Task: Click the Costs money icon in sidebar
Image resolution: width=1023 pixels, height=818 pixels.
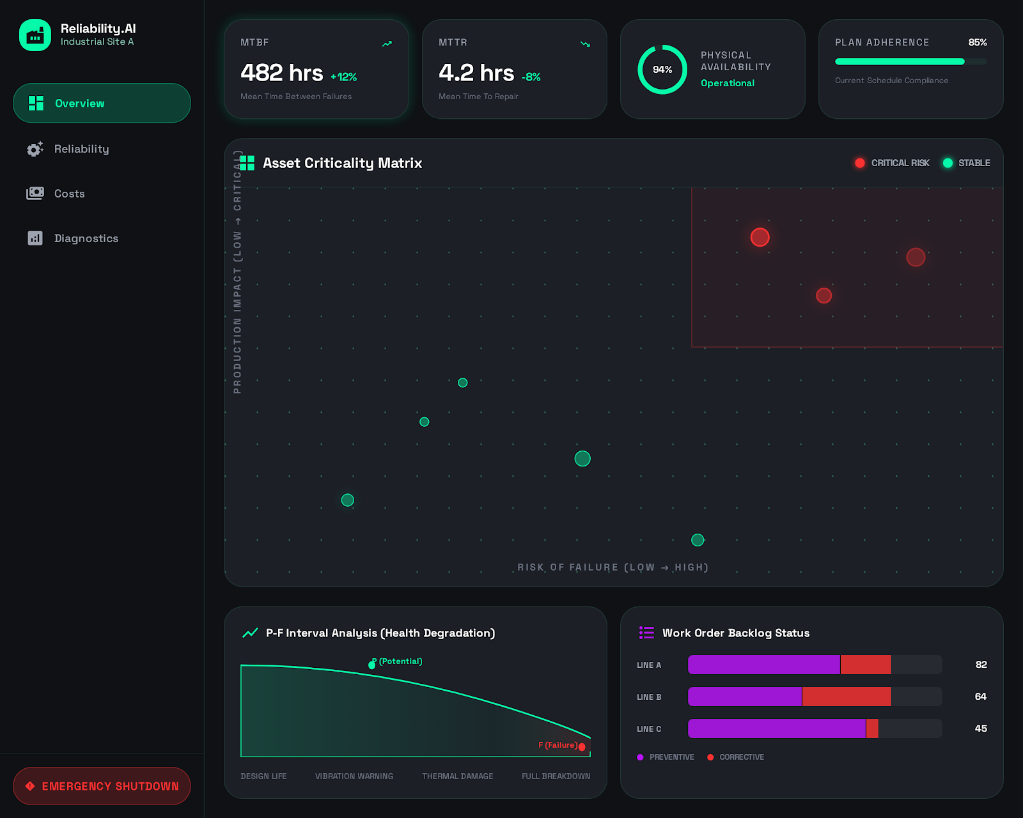Action: pos(35,193)
